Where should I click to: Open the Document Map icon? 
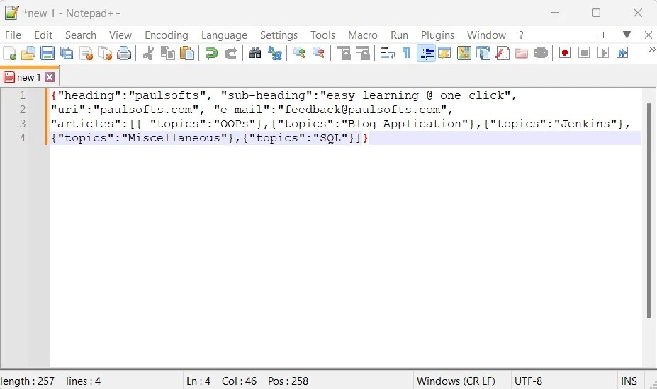coord(464,53)
